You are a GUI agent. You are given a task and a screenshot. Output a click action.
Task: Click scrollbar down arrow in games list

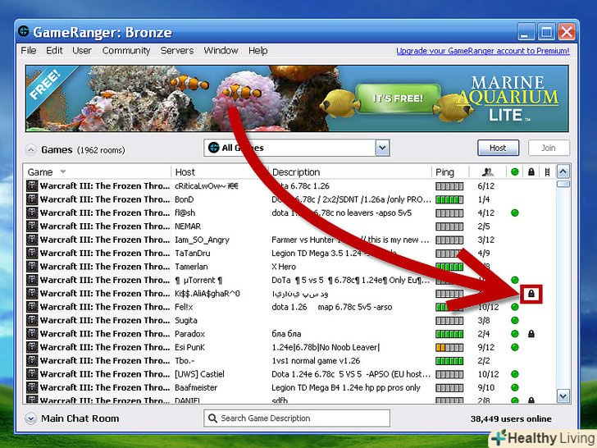coord(563,395)
